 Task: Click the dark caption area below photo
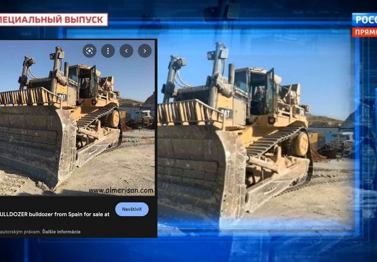tap(76, 224)
